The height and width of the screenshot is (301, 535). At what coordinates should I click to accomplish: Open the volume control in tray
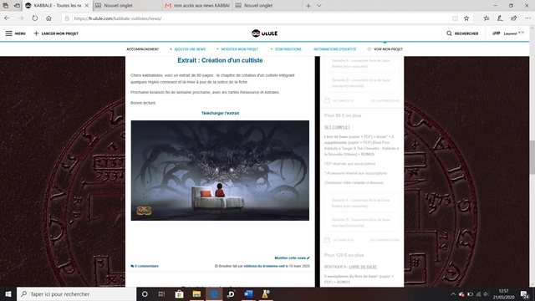(487, 294)
